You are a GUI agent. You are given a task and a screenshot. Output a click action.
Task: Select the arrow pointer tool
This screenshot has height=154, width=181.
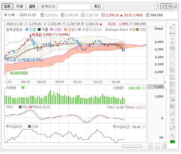(x=172, y=135)
